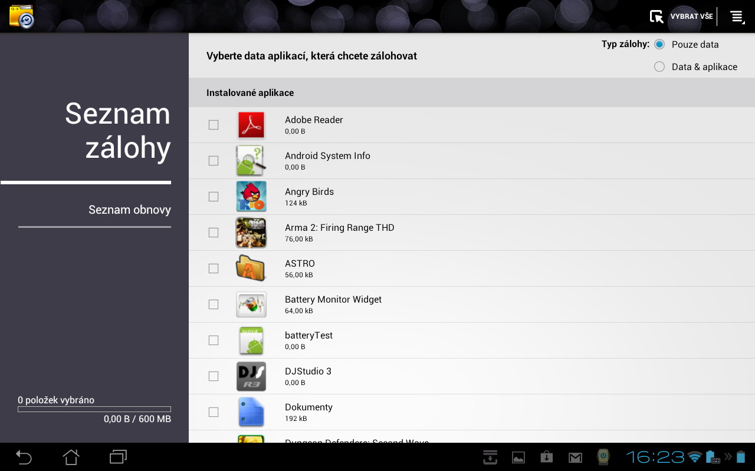Viewport: 755px width, 471px height.
Task: Tap the Back navigation arrow in the system bar
Action: click(x=23, y=457)
